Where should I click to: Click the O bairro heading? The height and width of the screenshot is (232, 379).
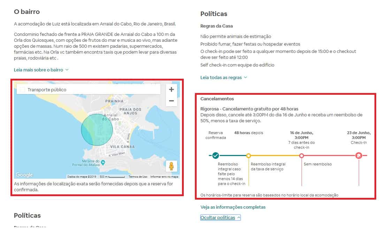click(27, 11)
